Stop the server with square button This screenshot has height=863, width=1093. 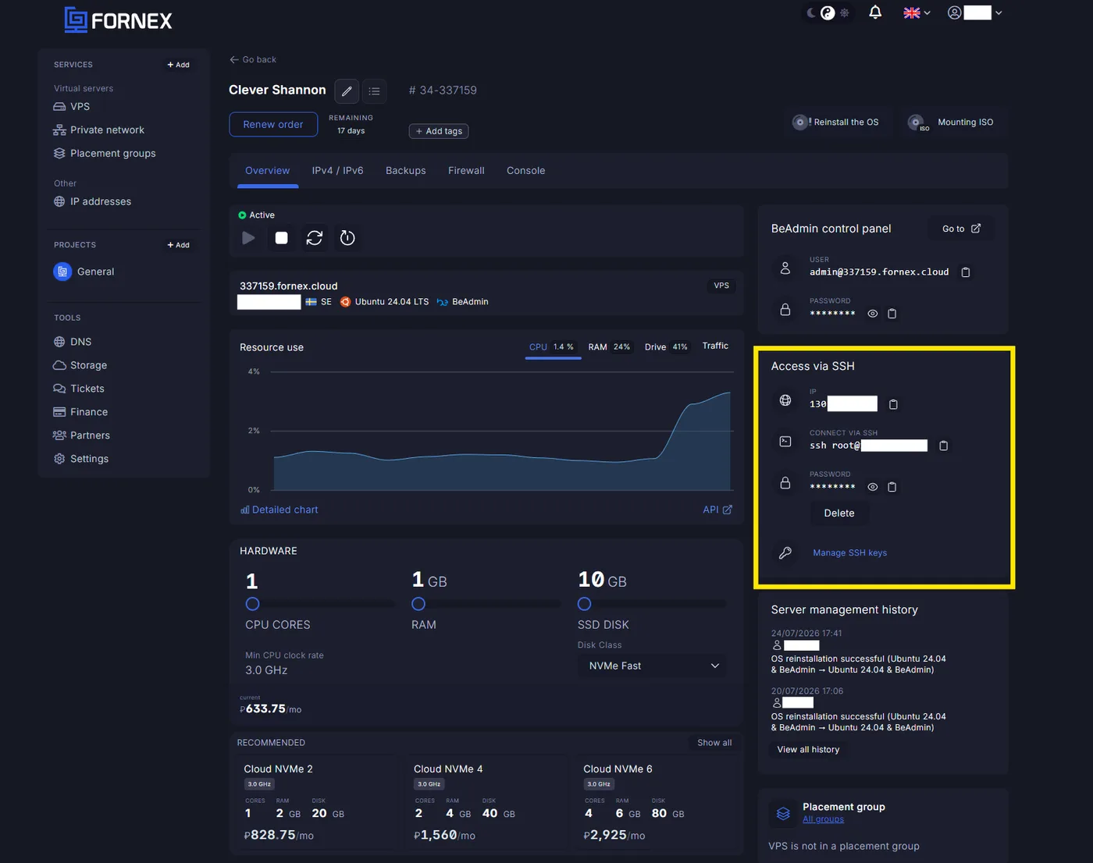point(282,238)
